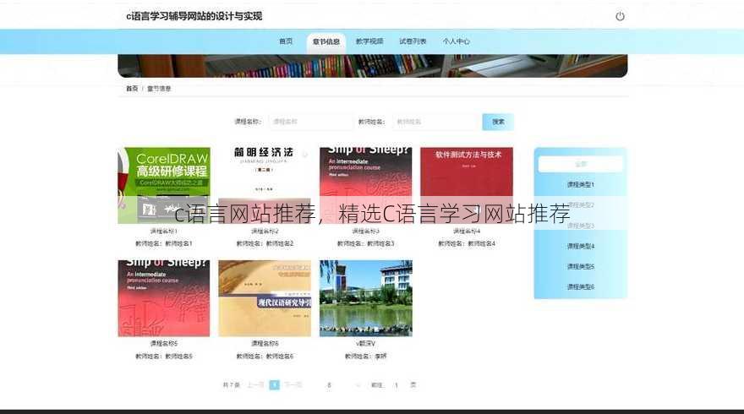Viewport: 744px width, 414px height.
Task: Click the 课程名称6 course title
Action: coord(265,343)
